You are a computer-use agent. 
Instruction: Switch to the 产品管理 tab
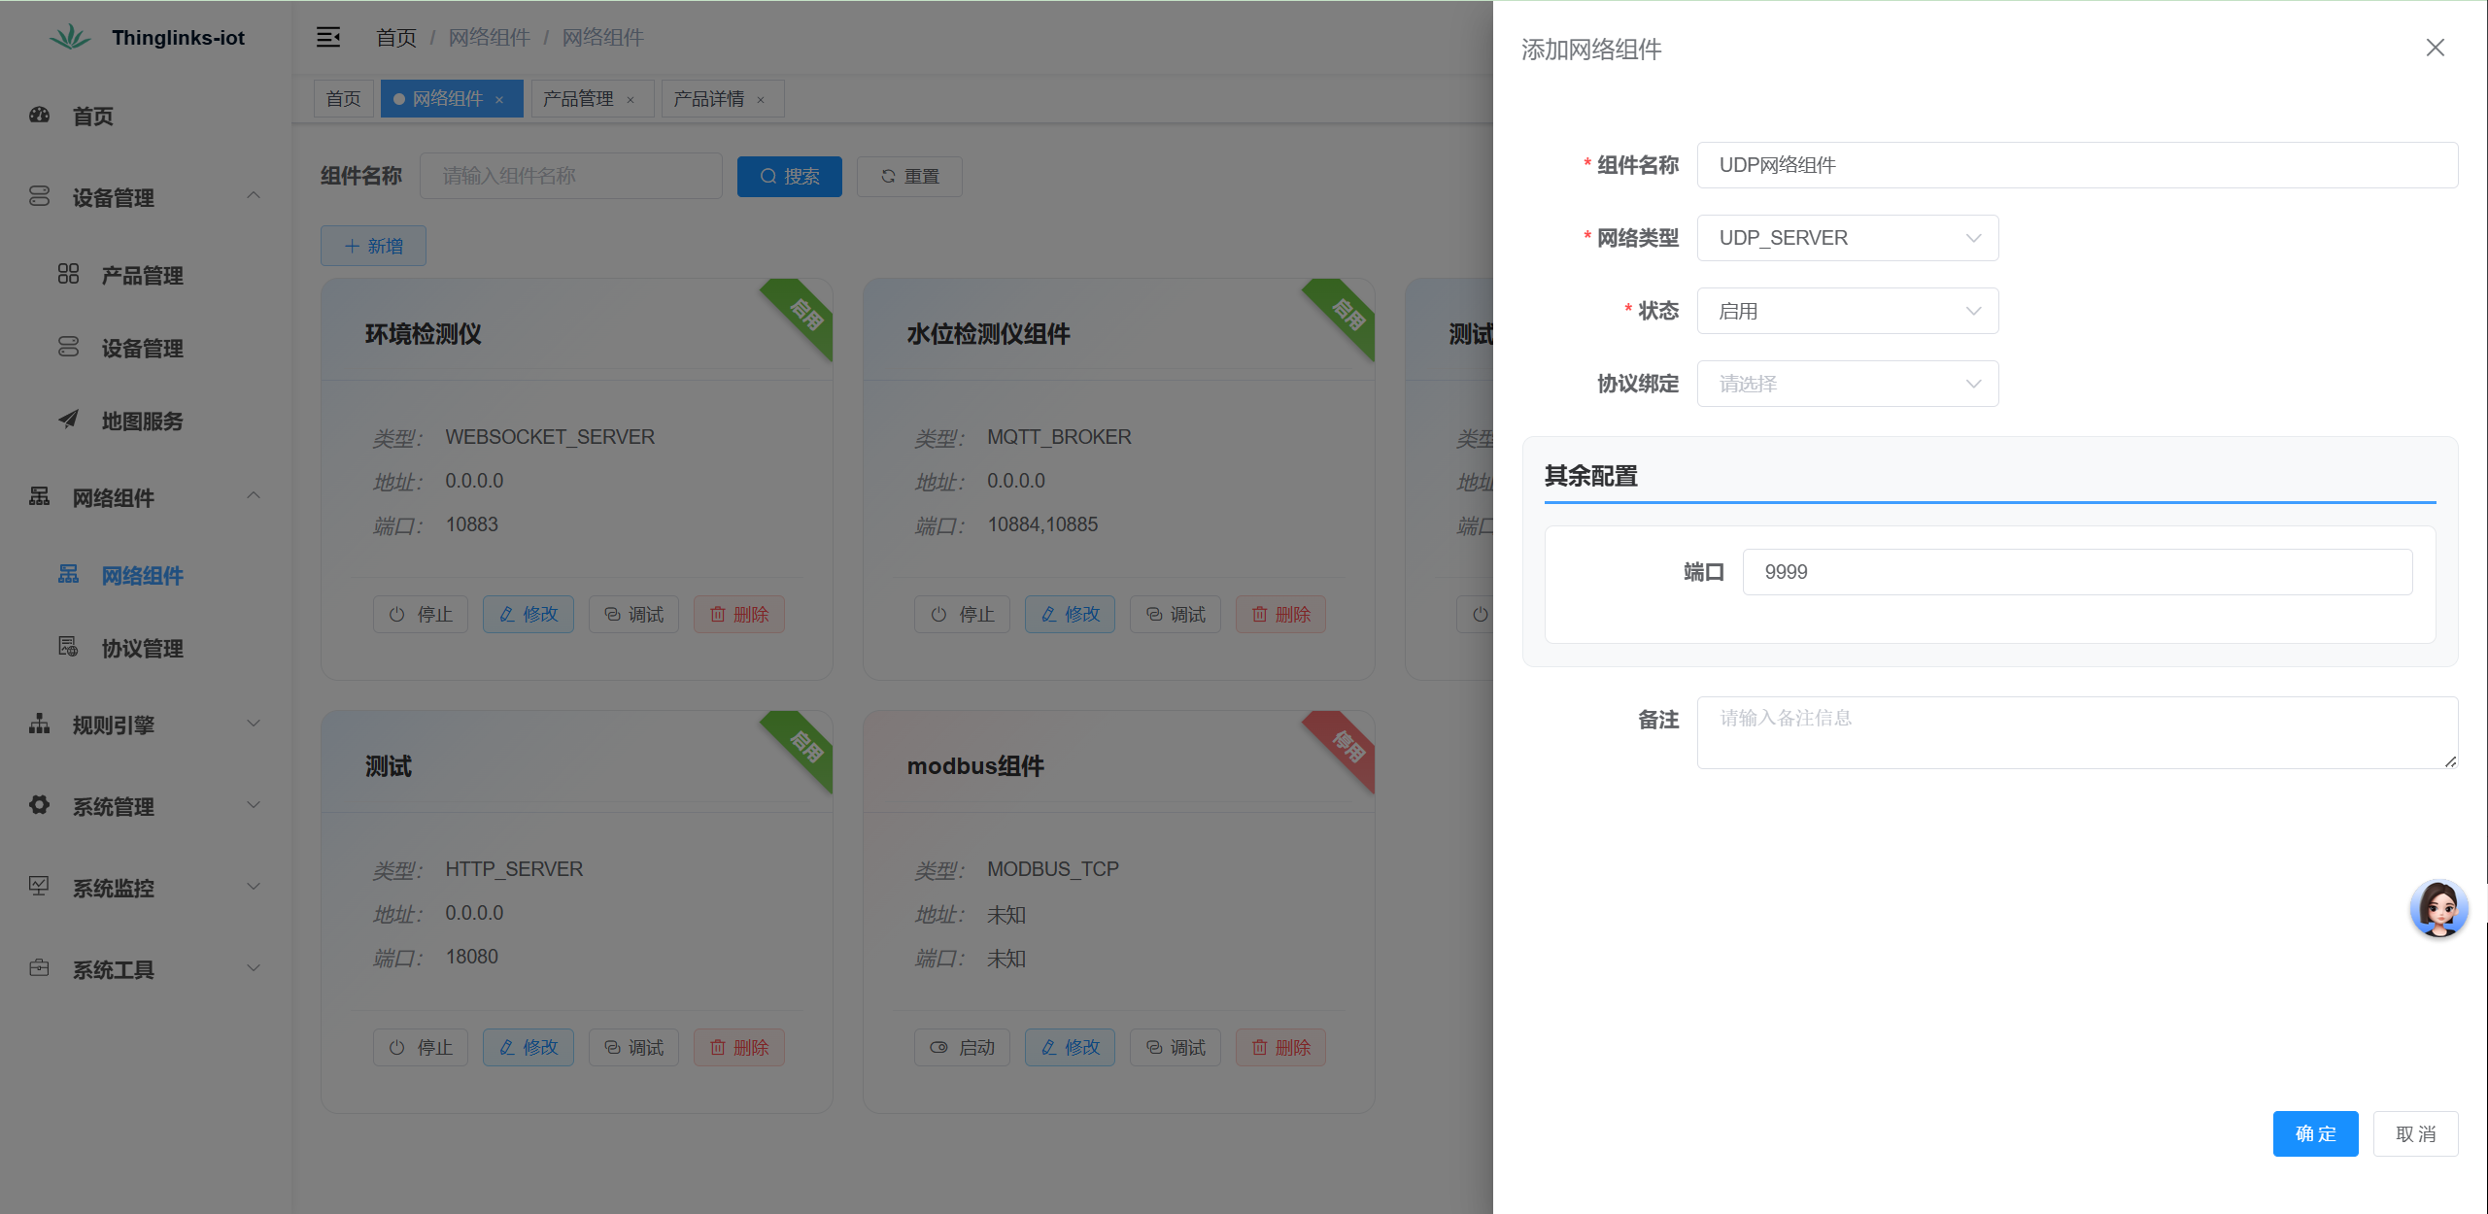[x=580, y=98]
